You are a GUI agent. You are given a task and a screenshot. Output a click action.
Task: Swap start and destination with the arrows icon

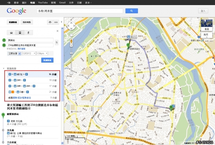pyautogui.click(x=57, y=43)
